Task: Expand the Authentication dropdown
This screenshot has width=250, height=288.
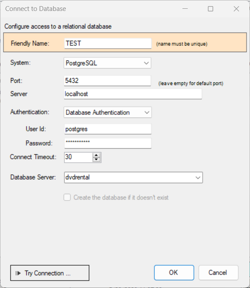Action: coord(107,112)
